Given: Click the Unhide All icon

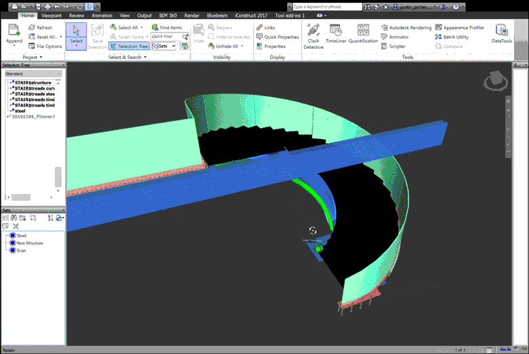Looking at the screenshot, I should 211,46.
